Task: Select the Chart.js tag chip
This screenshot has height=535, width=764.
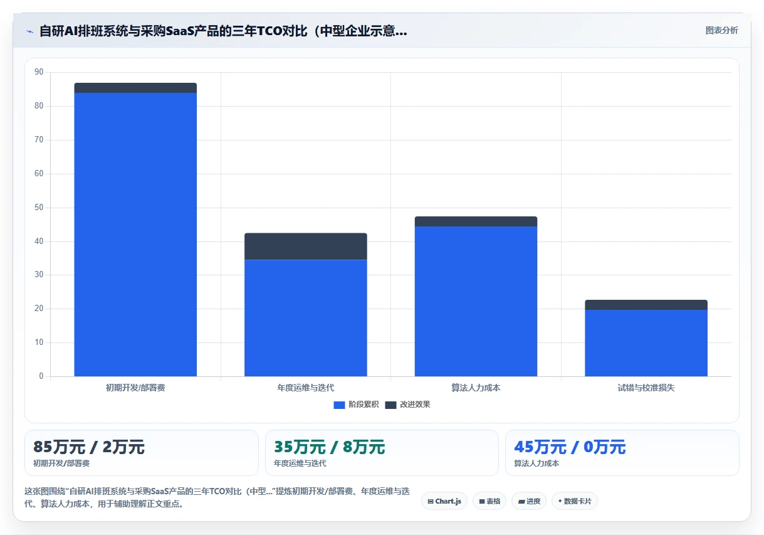Action: pos(444,501)
